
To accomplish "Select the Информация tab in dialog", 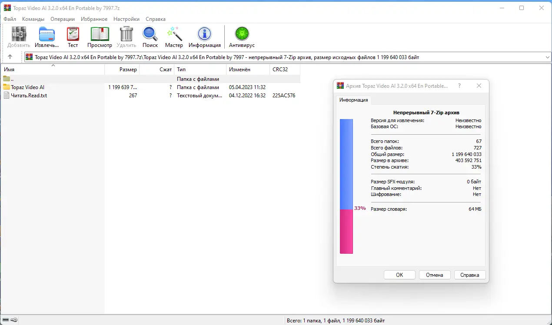I will (353, 100).
